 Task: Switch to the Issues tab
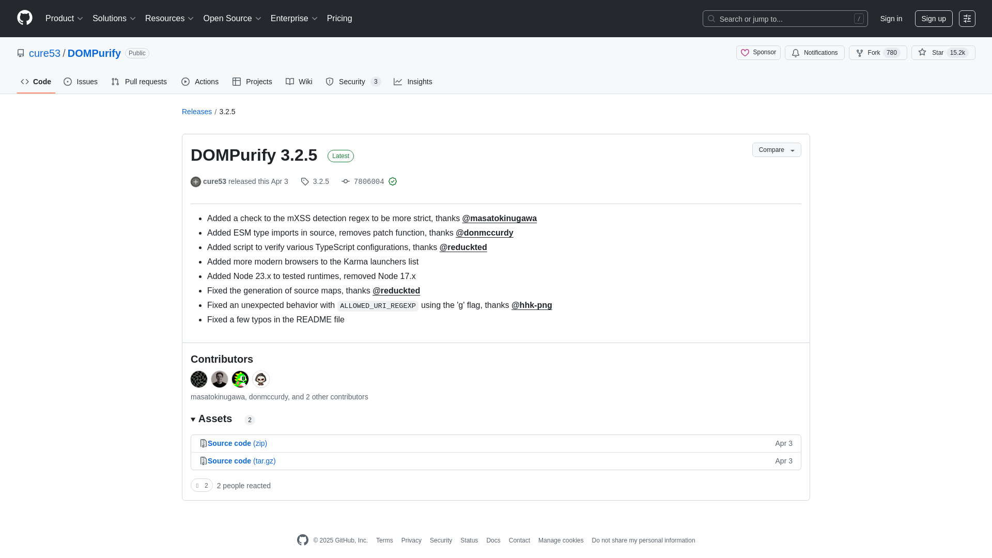(81, 82)
